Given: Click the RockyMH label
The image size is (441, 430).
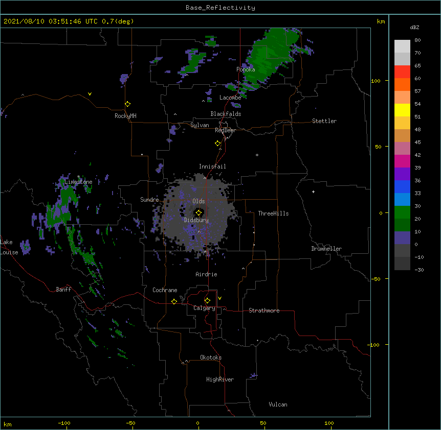Looking at the screenshot, I should [x=125, y=116].
